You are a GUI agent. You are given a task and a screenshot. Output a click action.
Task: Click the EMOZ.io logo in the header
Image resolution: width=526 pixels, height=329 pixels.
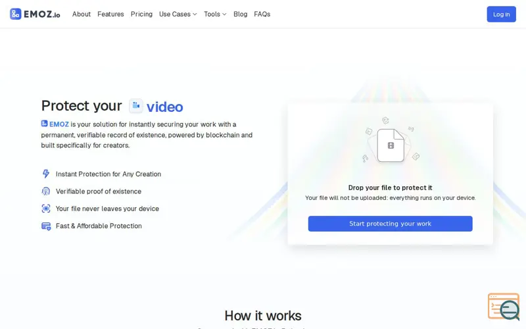click(x=35, y=14)
